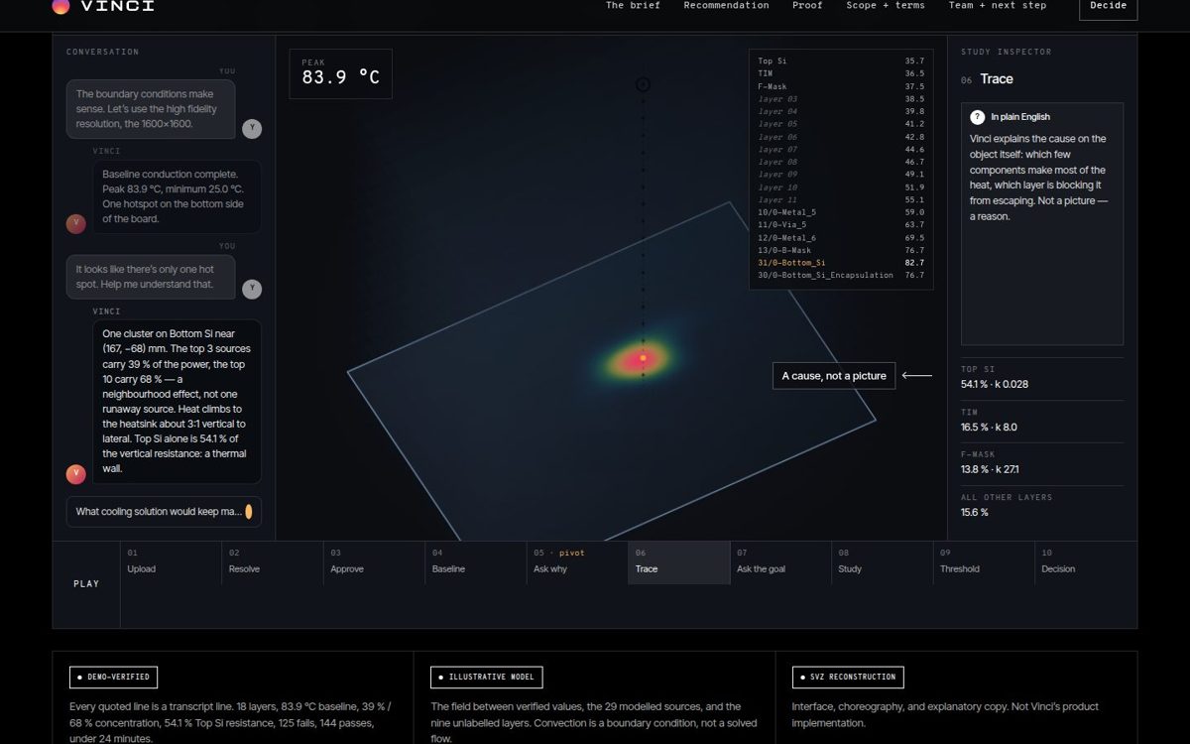Click the ALL OTHER LAYERS 15.6 % stat
The width and height of the screenshot is (1190, 744).
point(1042,506)
